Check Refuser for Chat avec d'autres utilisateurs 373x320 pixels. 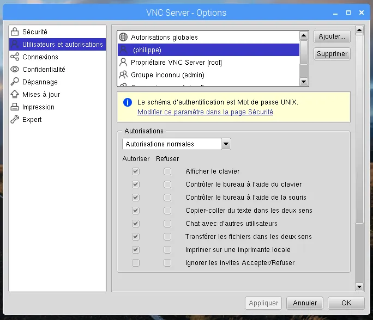click(167, 223)
